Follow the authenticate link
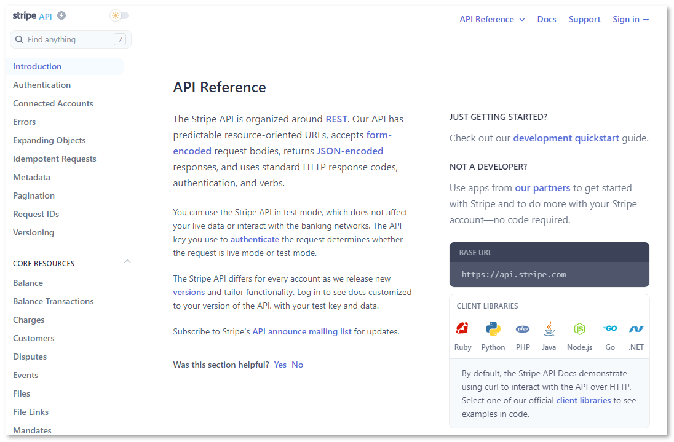This screenshot has width=674, height=442. coord(255,239)
